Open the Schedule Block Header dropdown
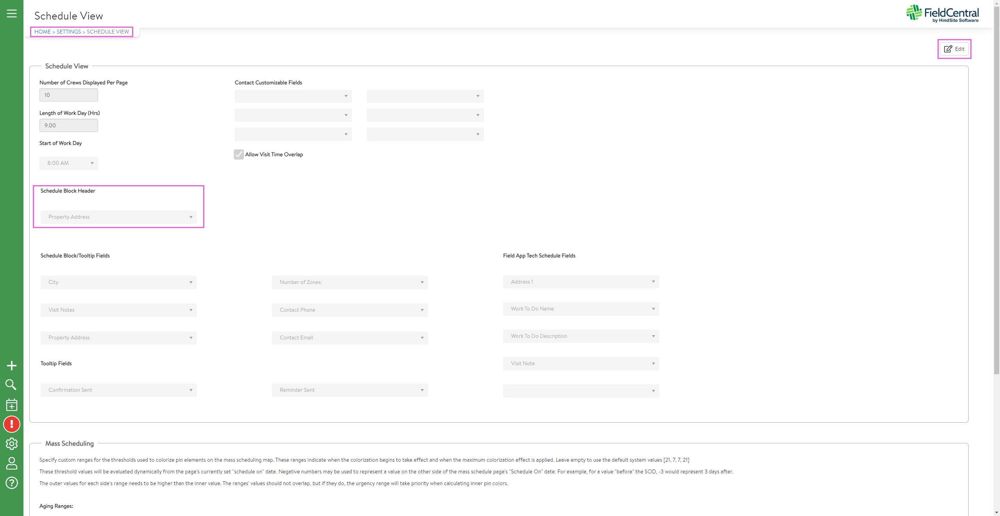 point(118,217)
